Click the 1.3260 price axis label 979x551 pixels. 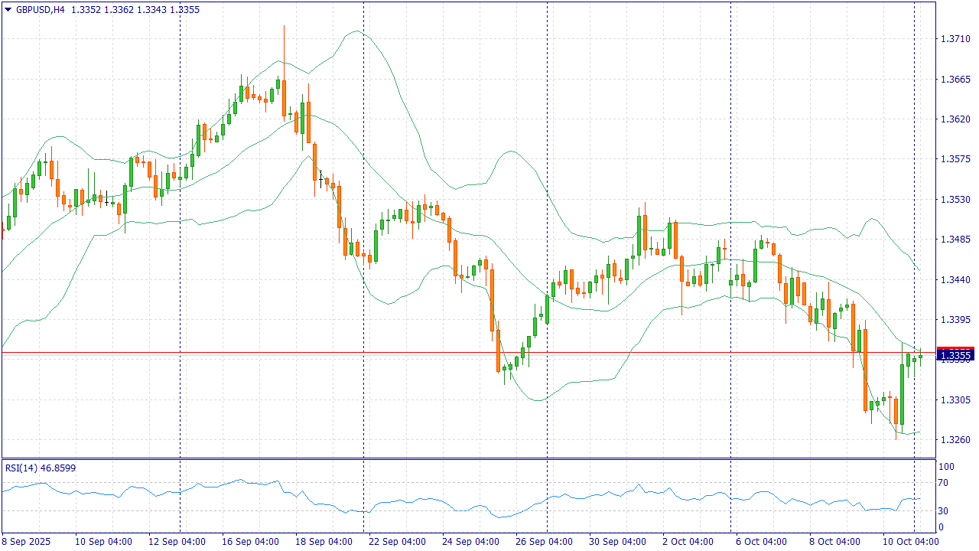coord(955,440)
